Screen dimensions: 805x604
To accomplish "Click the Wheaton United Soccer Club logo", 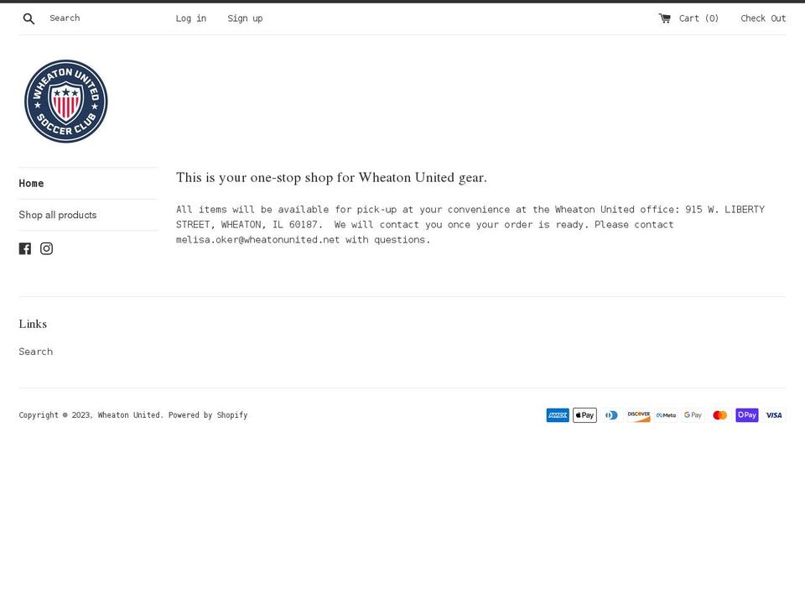I will point(65,102).
